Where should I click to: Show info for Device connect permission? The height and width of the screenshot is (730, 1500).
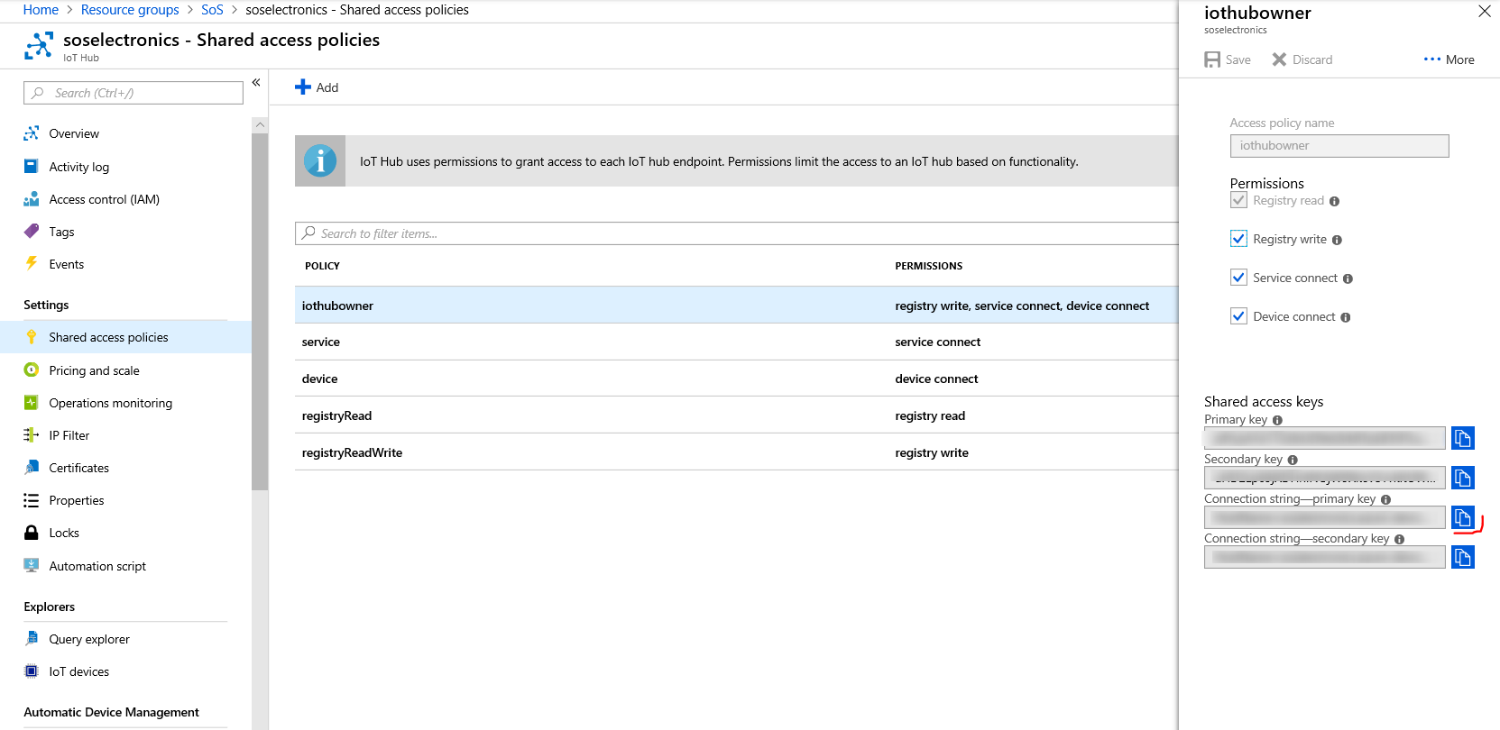(1345, 318)
